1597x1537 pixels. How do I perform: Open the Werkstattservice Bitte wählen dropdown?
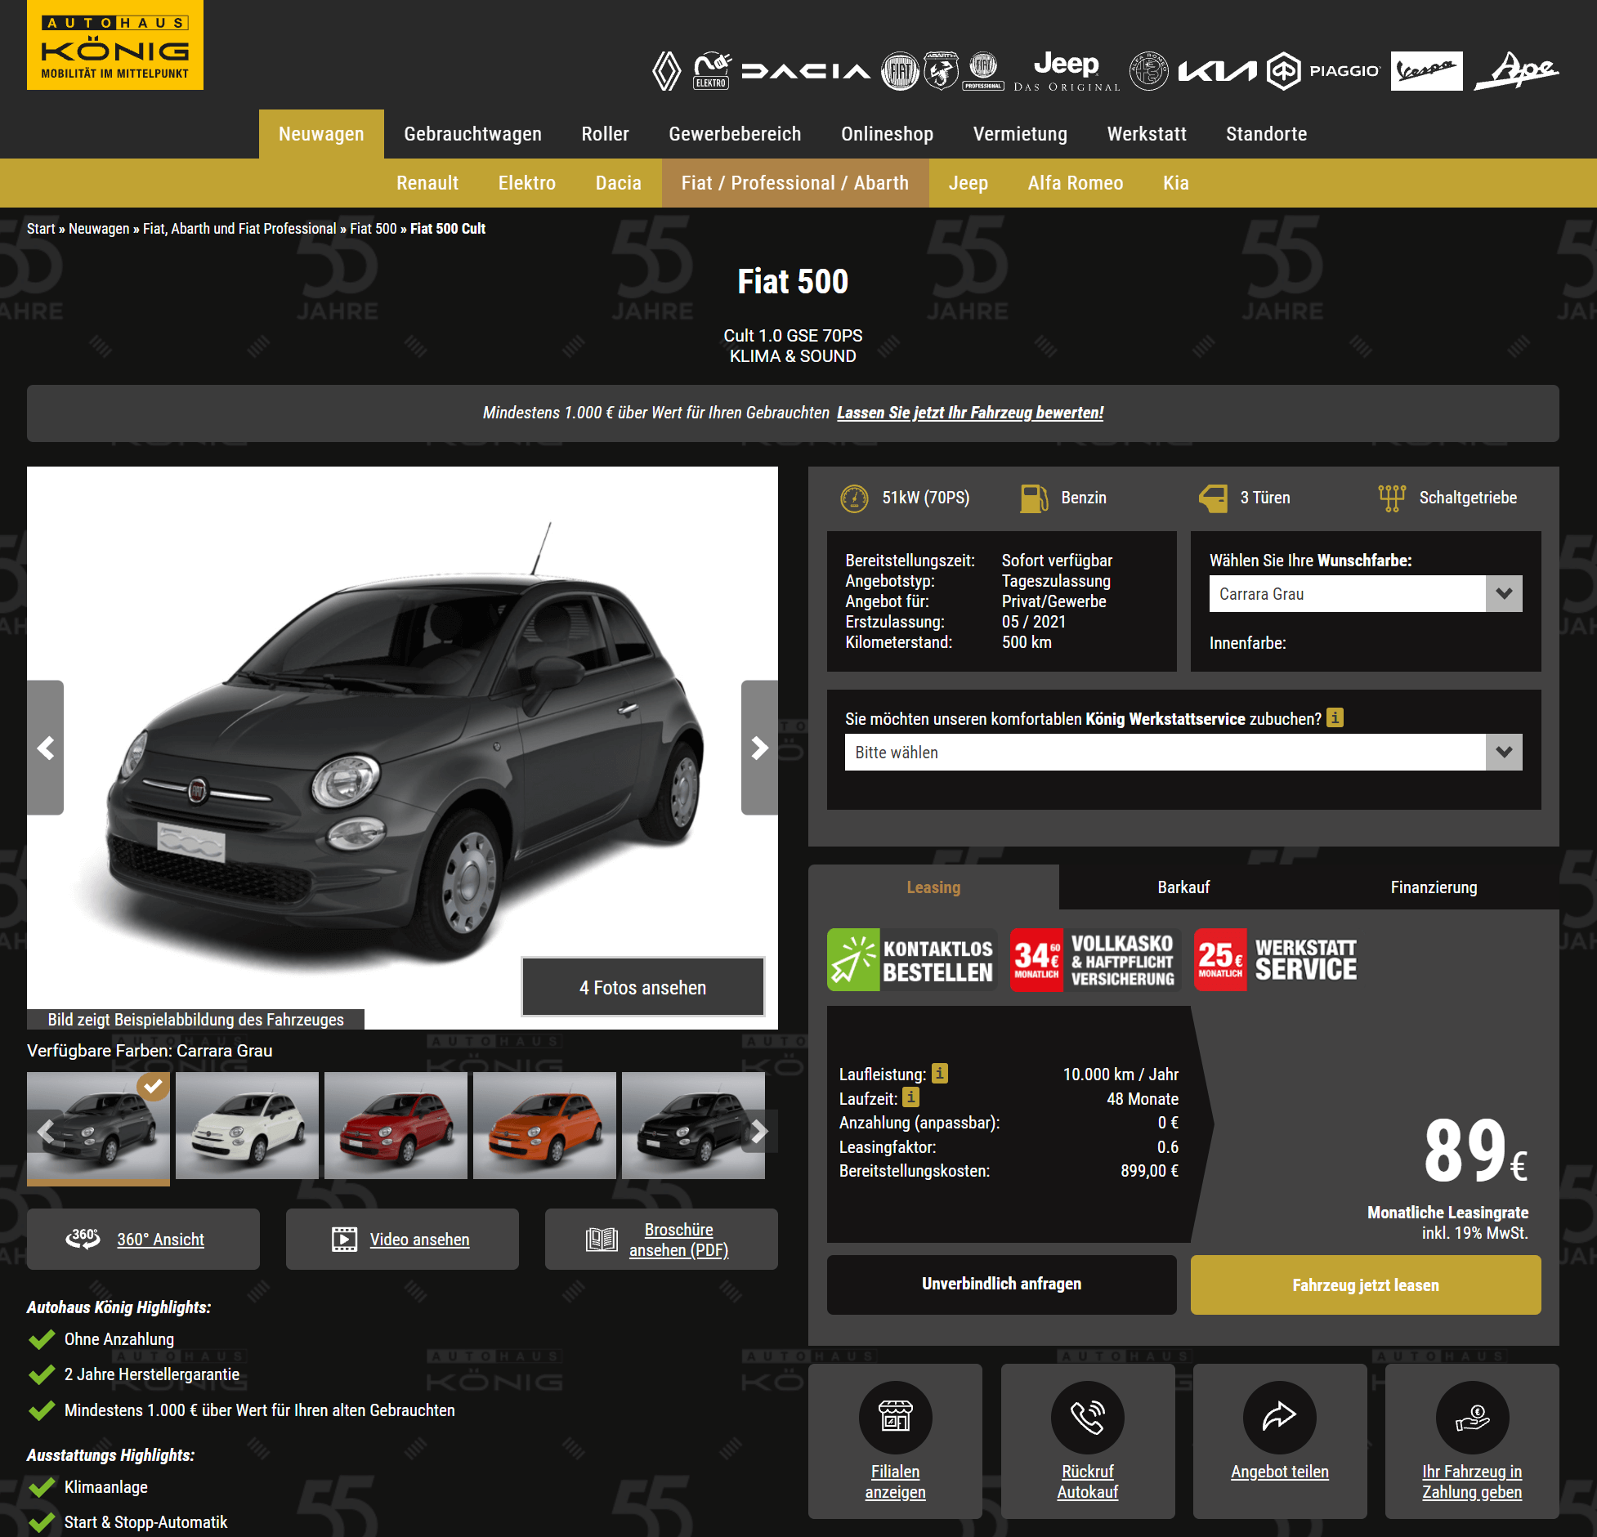(1183, 753)
